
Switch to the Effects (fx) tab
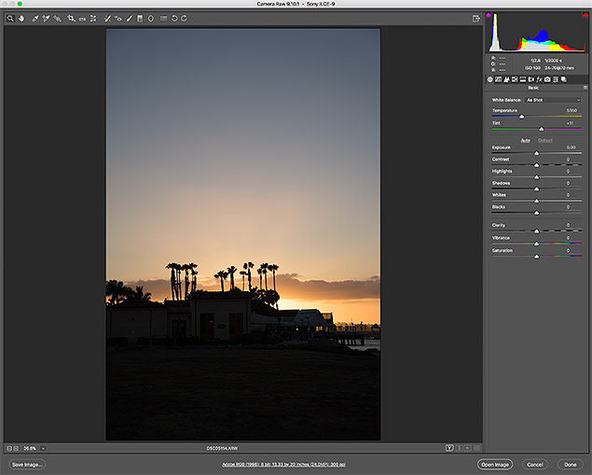(540, 79)
